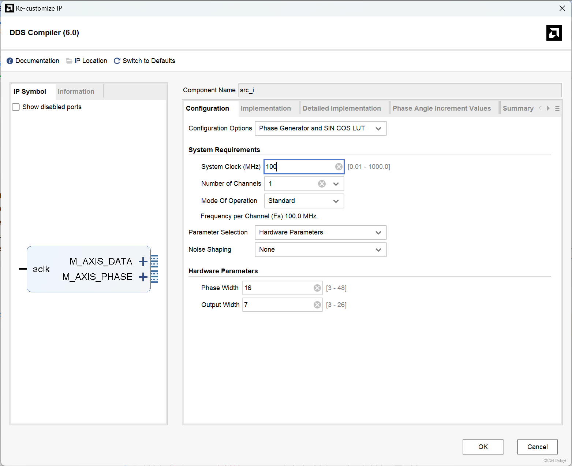
Task: Expand the M_AXIS_PHASE port plus icon
Action: coord(143,277)
